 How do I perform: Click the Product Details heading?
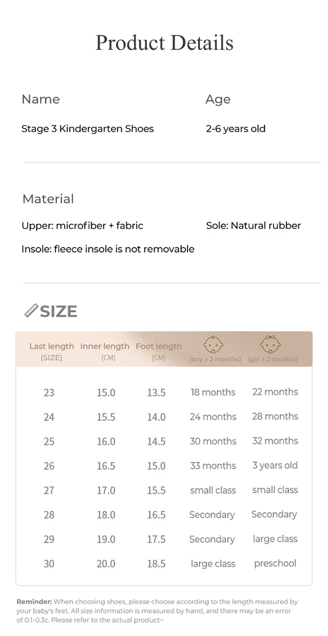click(x=164, y=43)
